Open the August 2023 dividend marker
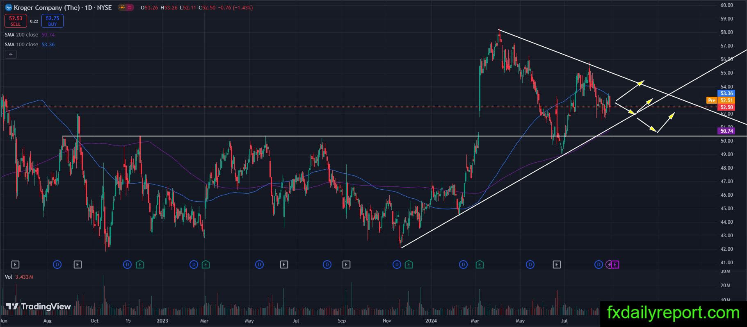 [327, 265]
